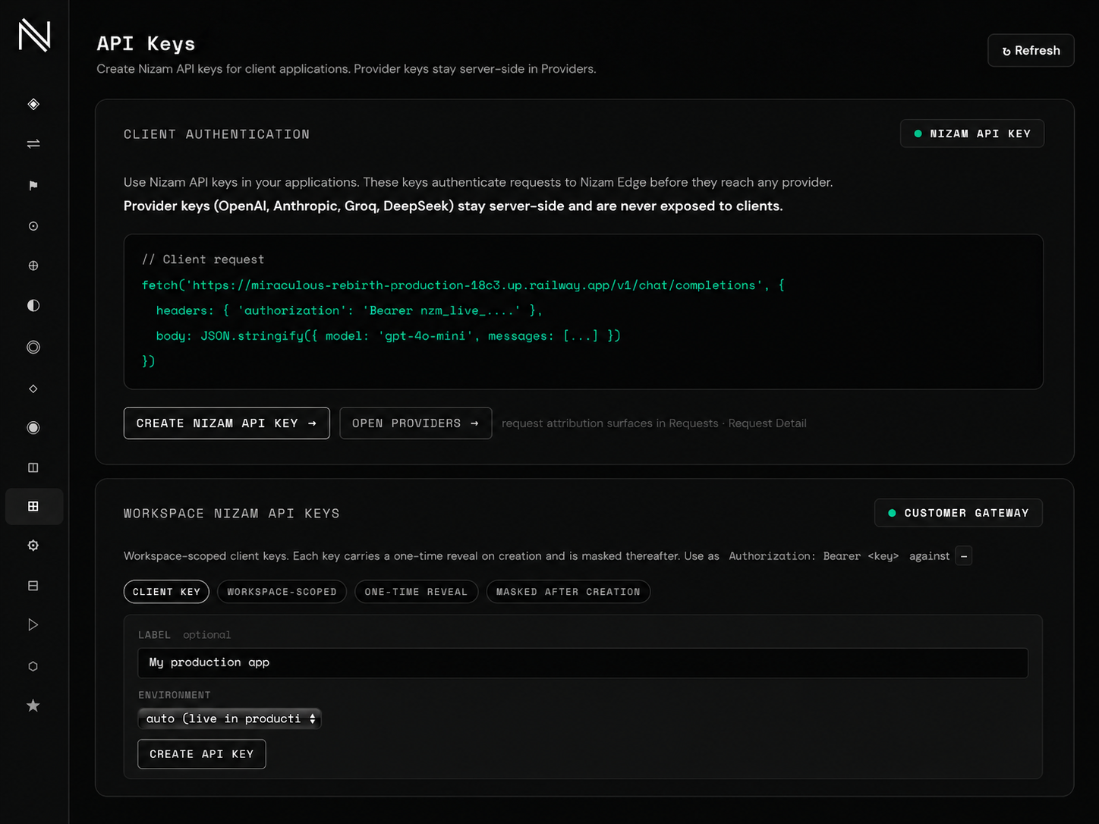This screenshot has width=1099, height=824.
Task: Click the 'LABEL optional' field label
Action: point(184,634)
